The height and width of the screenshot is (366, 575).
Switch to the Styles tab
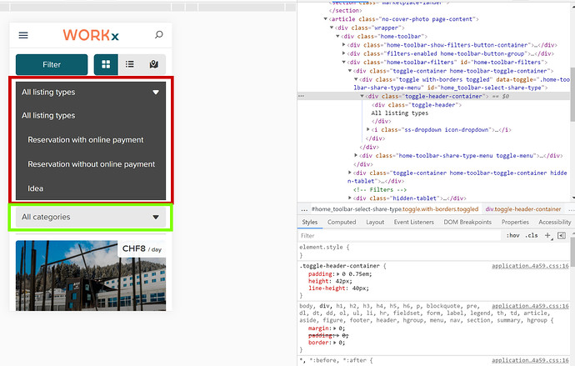point(310,223)
